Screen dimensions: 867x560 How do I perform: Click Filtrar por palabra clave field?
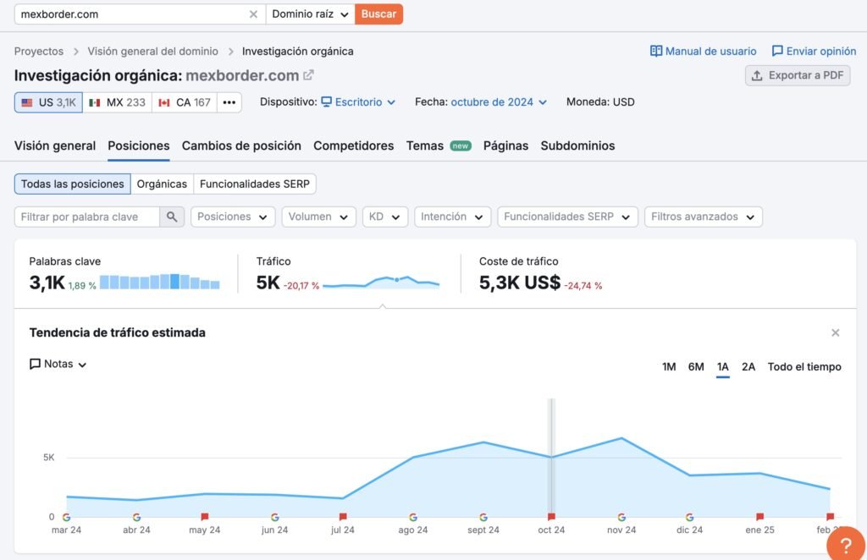(x=87, y=217)
